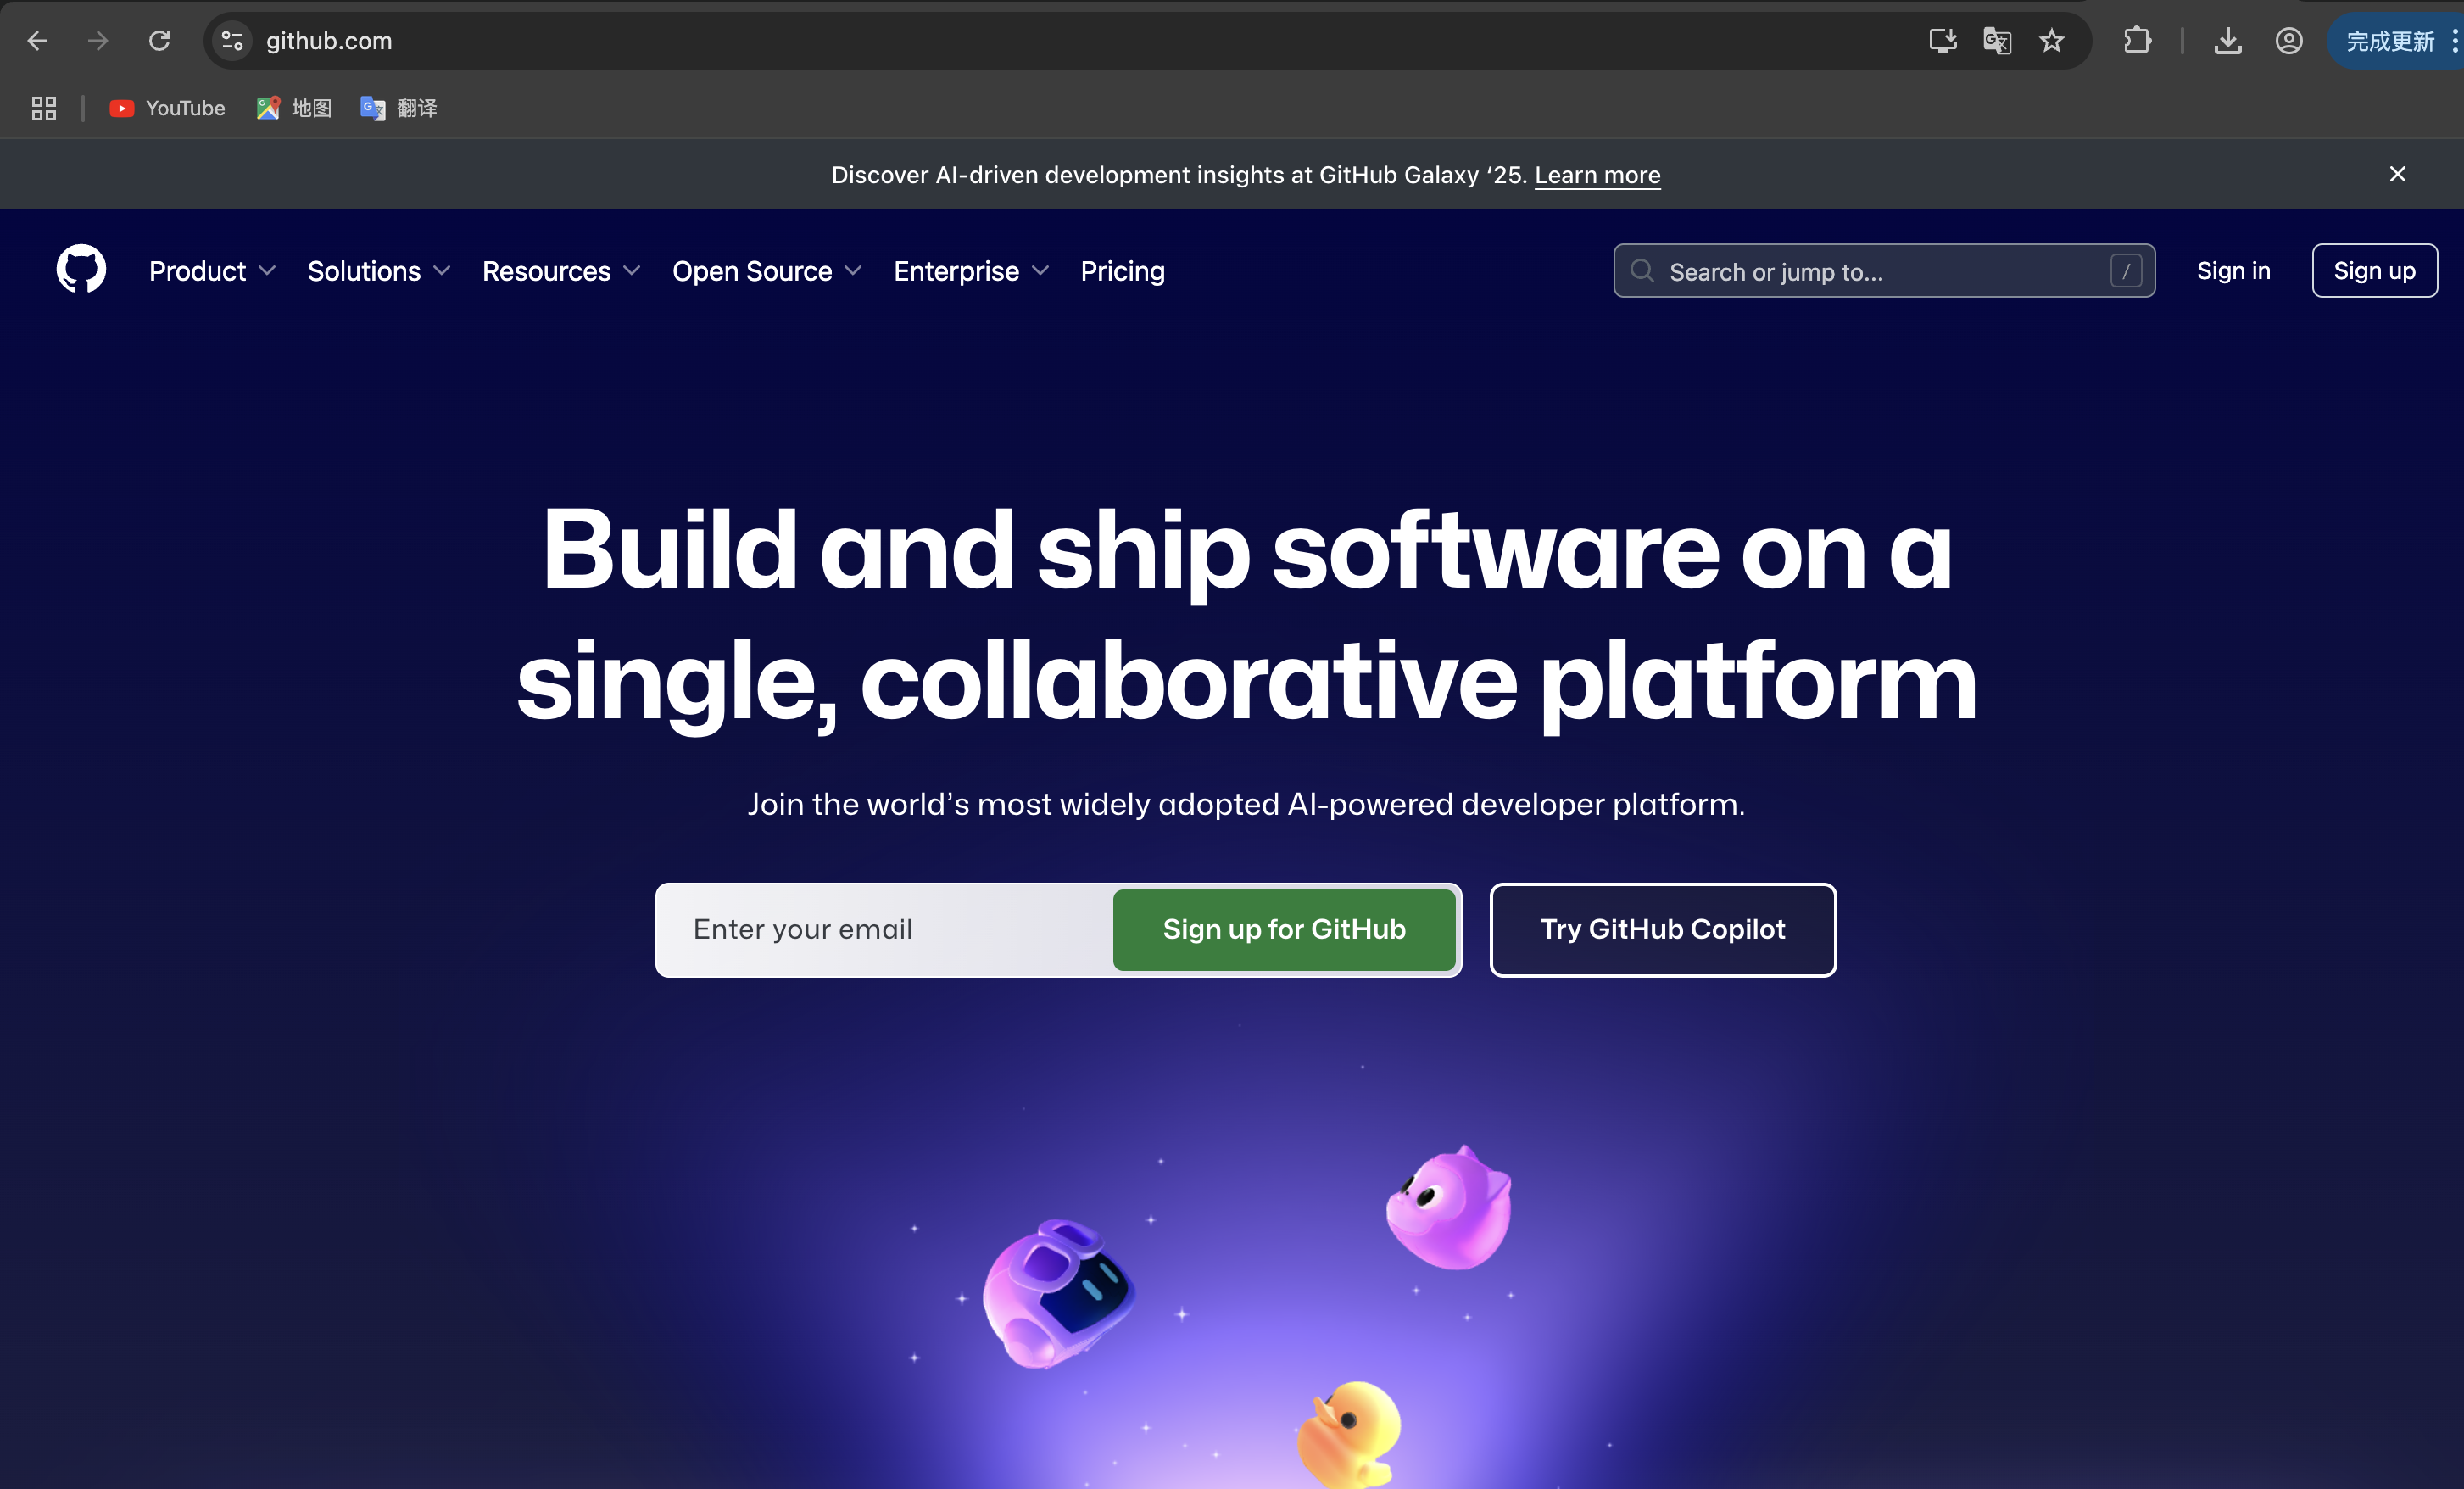Focus the Enter your email field

(885, 929)
